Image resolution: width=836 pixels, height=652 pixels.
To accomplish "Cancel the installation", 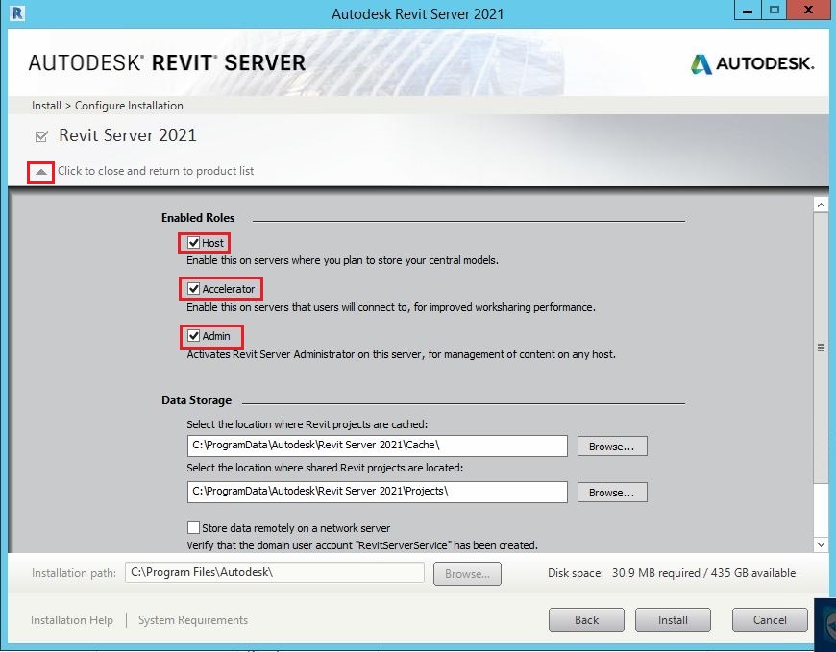I will [x=769, y=619].
